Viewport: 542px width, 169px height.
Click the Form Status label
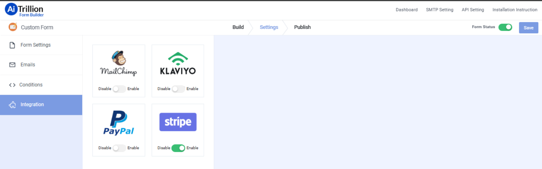tap(483, 27)
